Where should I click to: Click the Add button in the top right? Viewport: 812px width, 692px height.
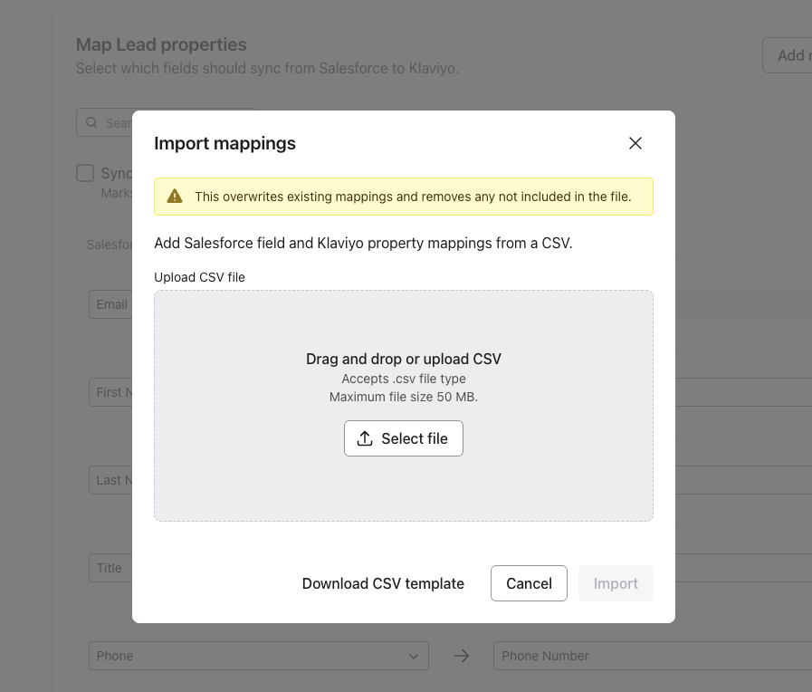[788, 55]
